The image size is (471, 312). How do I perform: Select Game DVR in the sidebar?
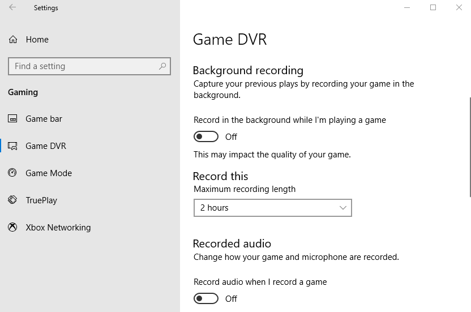[x=90, y=146]
